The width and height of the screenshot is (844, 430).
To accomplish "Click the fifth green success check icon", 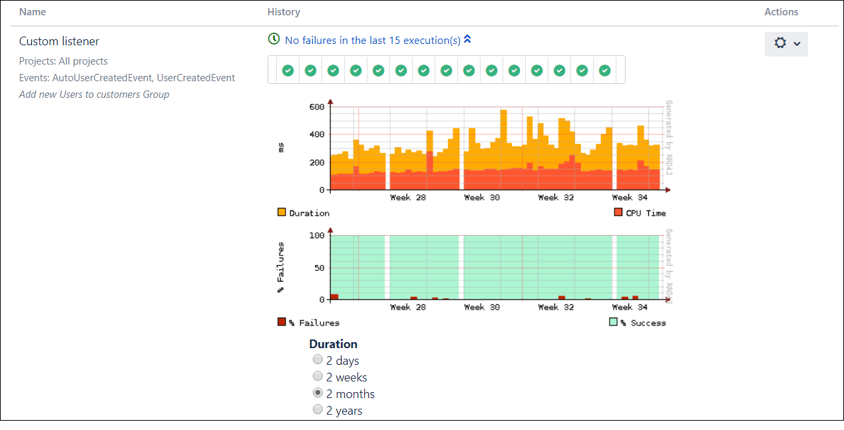I will point(379,70).
